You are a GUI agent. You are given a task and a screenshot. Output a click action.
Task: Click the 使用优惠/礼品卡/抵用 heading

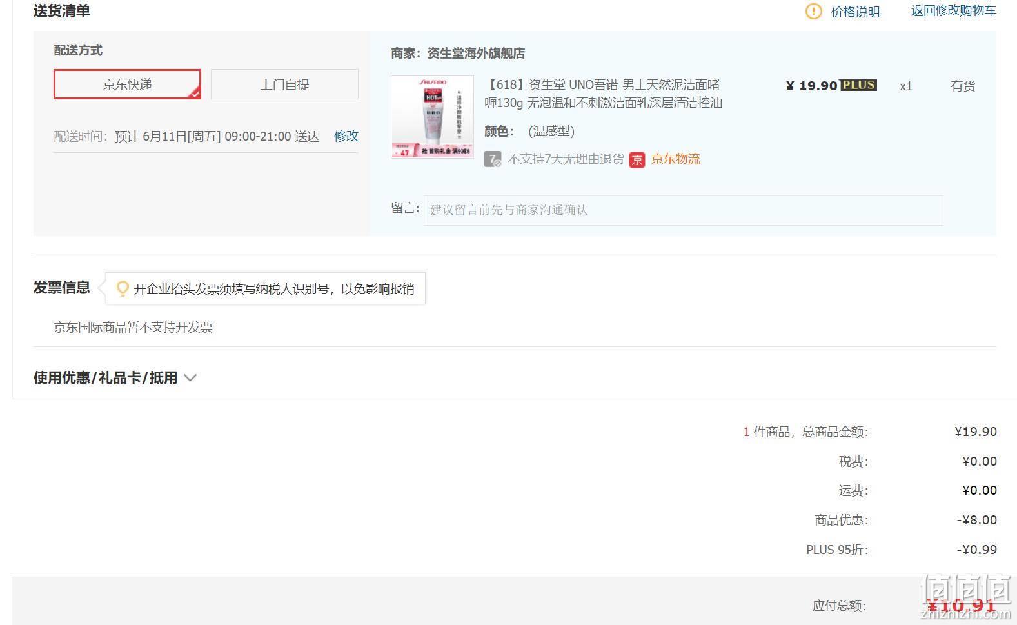[x=105, y=378]
